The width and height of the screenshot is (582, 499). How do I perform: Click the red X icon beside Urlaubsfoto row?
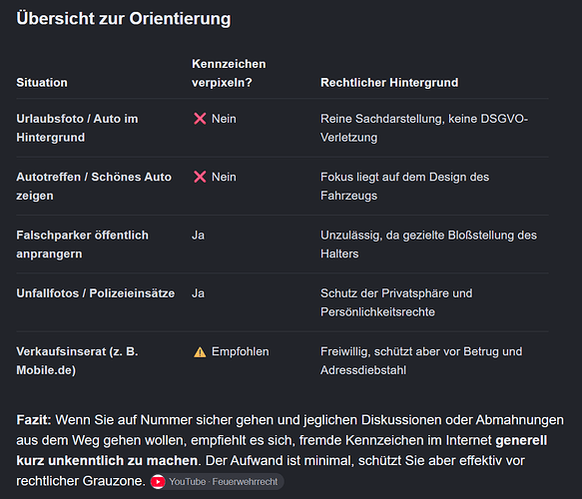coord(200,119)
